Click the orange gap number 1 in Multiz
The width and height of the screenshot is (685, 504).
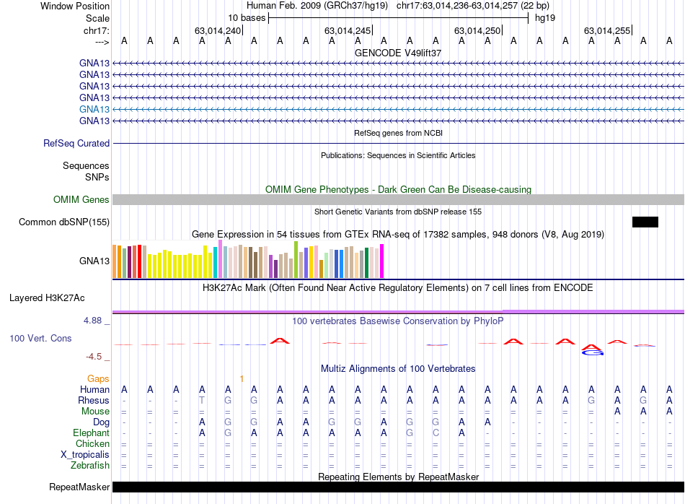coord(242,378)
